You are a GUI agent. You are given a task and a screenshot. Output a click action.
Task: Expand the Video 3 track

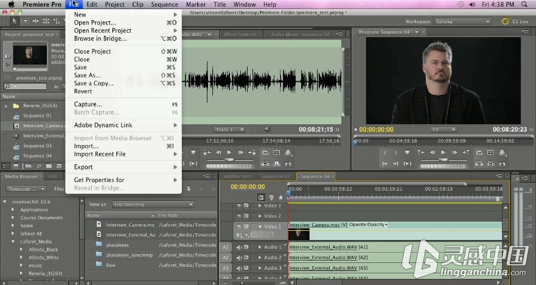[x=260, y=206]
